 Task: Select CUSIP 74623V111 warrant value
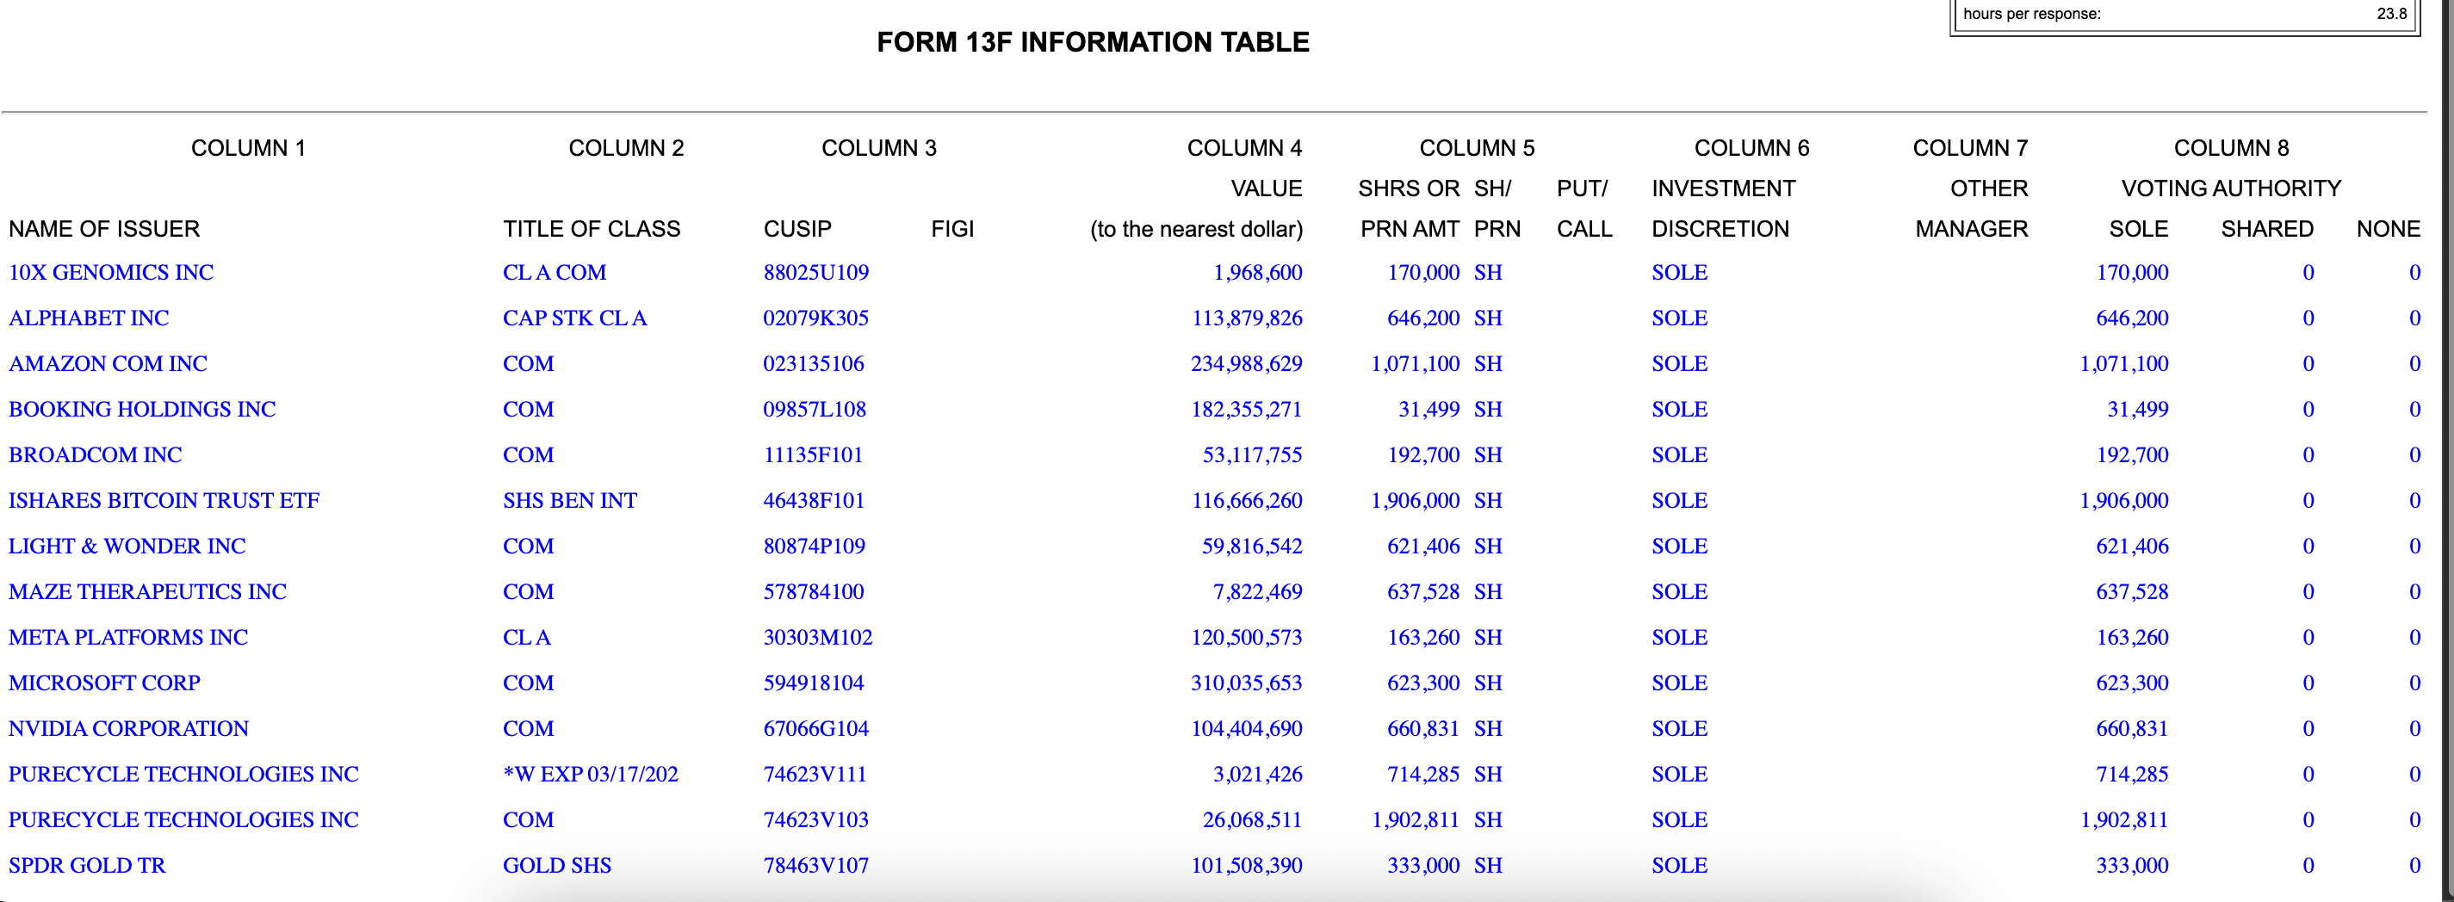(815, 775)
